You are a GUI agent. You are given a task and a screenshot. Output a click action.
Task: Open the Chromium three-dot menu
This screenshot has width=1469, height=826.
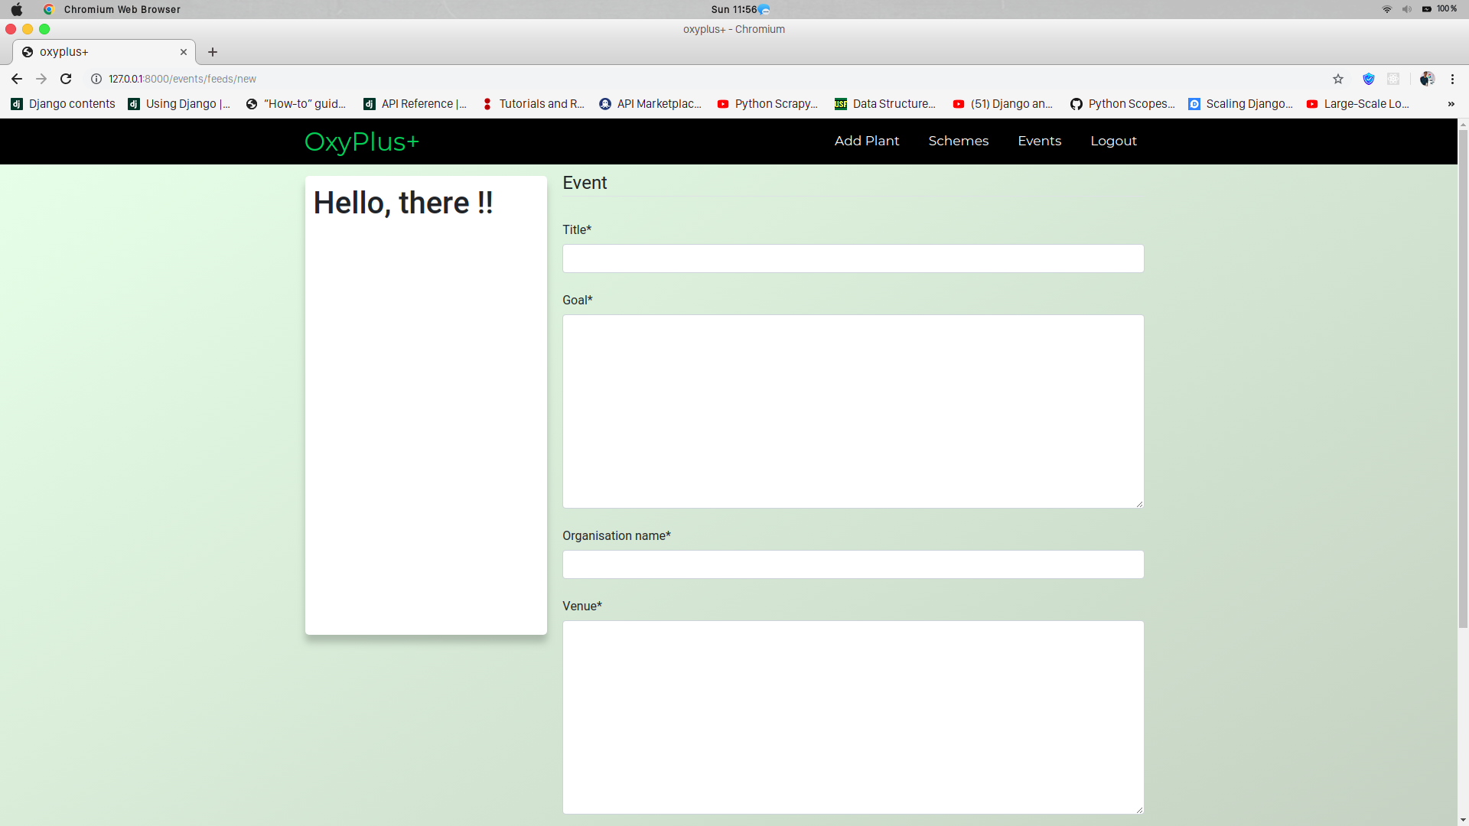[1452, 79]
